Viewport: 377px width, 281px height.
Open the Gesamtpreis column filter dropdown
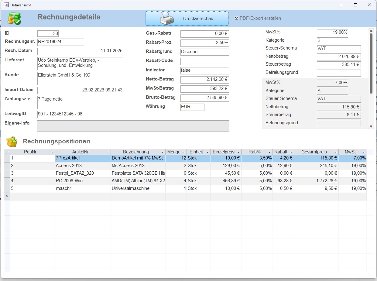pos(336,152)
